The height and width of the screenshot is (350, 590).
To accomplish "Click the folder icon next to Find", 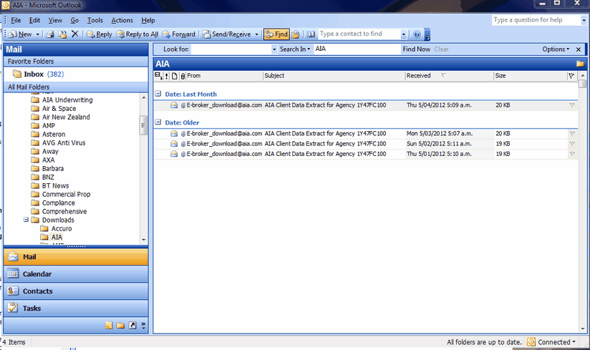I will pos(296,34).
